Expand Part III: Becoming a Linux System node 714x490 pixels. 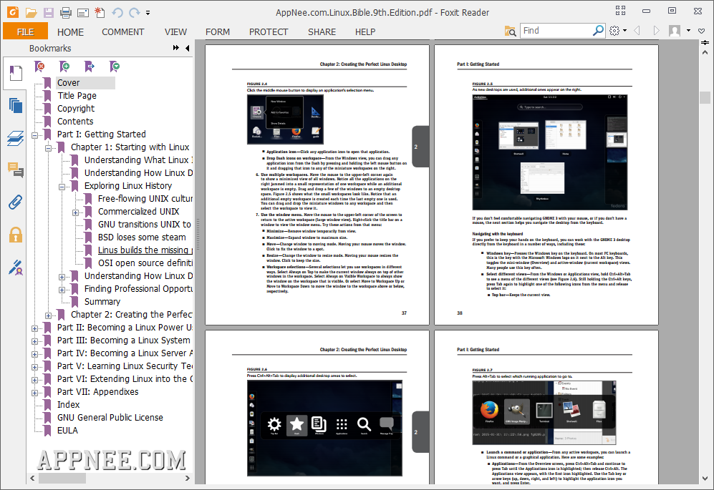[x=34, y=341]
